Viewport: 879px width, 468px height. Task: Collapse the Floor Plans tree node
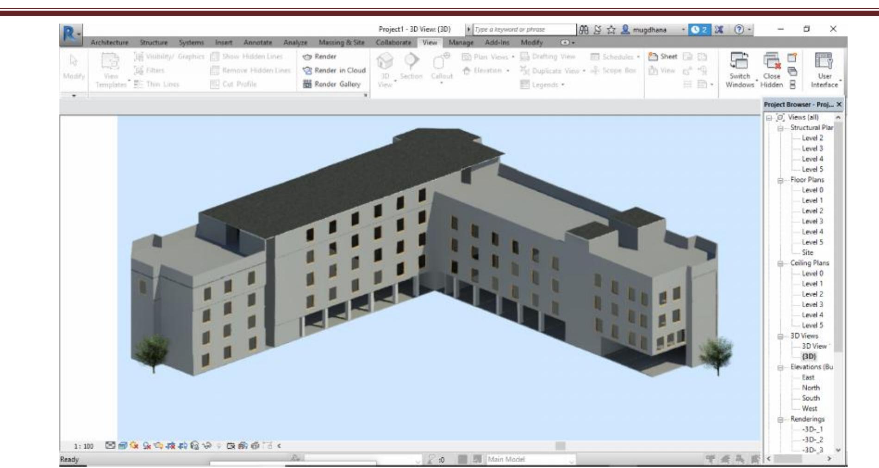(780, 180)
